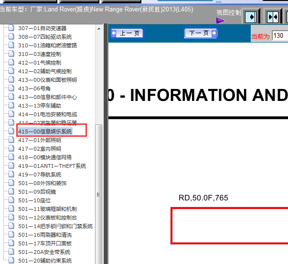Screen dimensions: 288x264
Task: Click page icon beside 413—06号角
Action: [11, 88]
